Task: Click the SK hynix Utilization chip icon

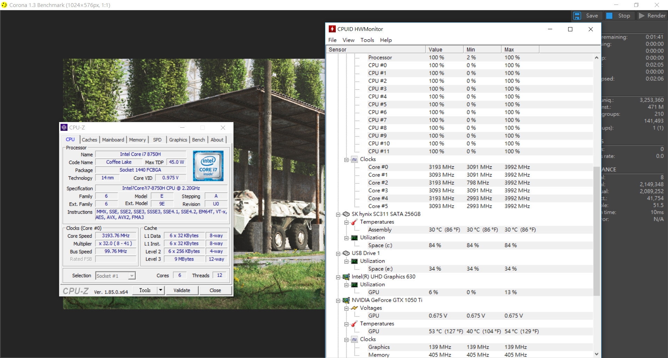Action: 355,237
